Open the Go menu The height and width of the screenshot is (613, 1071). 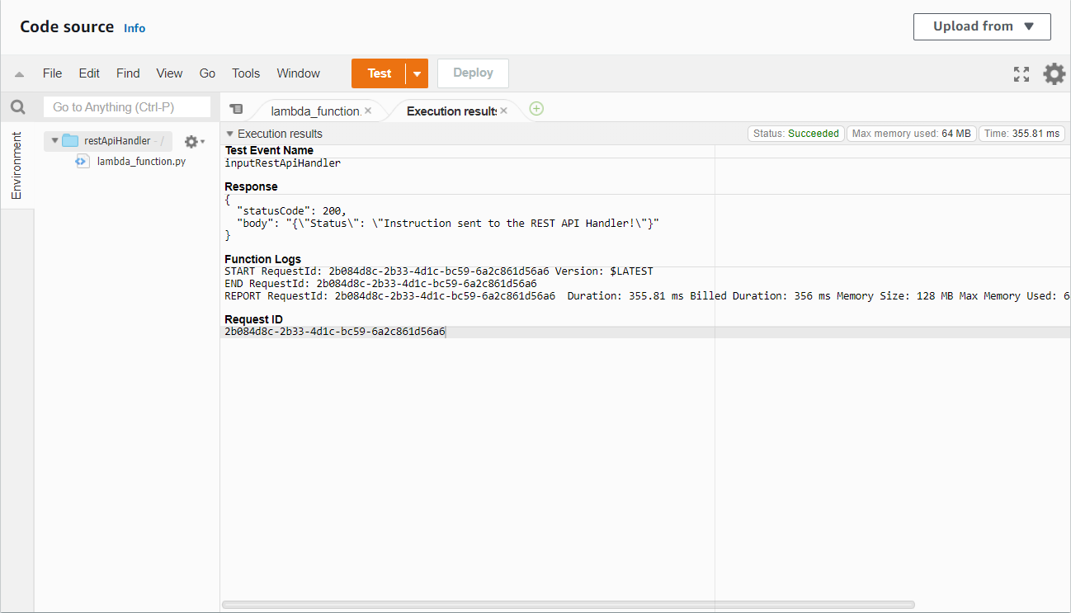pyautogui.click(x=207, y=73)
